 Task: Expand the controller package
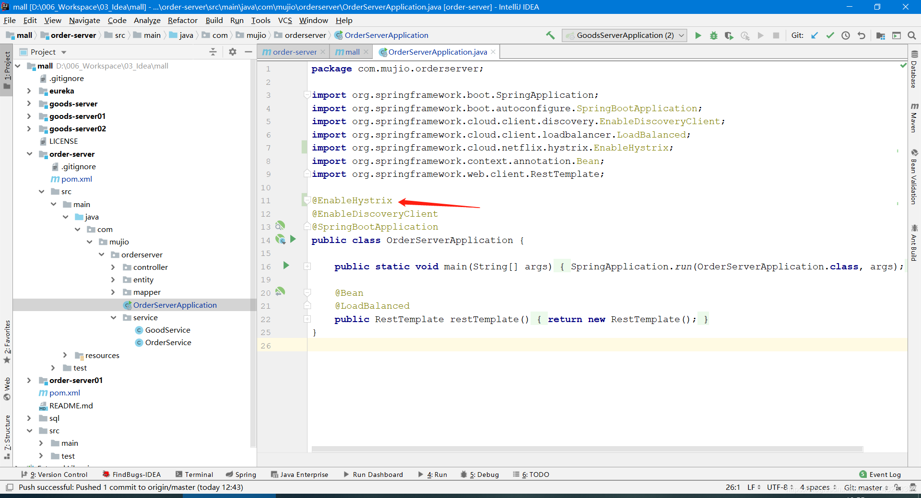click(x=113, y=267)
